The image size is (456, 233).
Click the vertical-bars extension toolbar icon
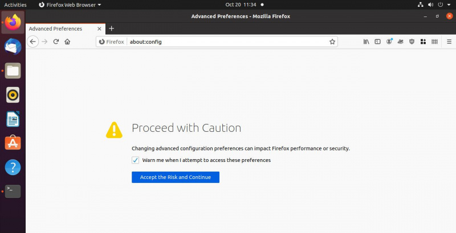coord(434,41)
